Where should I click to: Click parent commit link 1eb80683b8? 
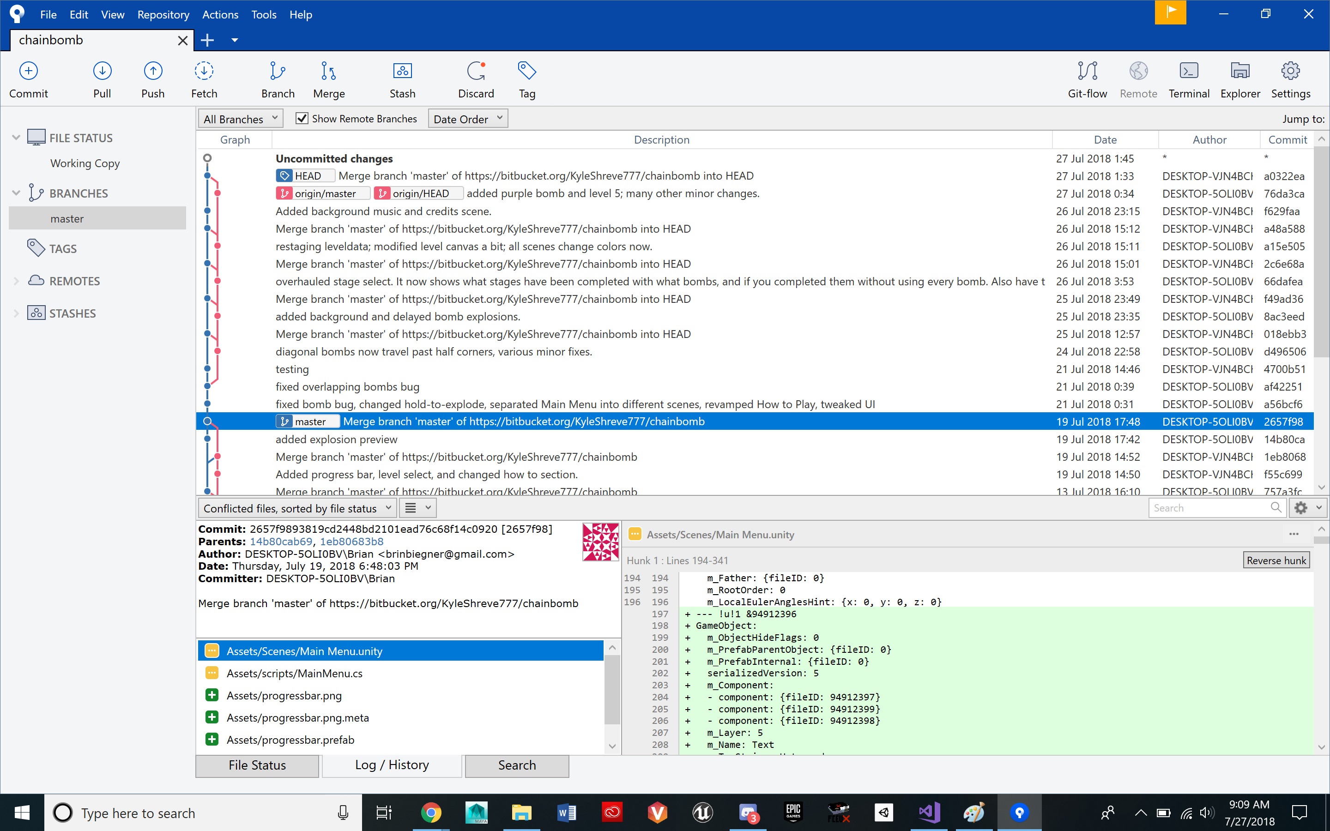click(x=352, y=542)
